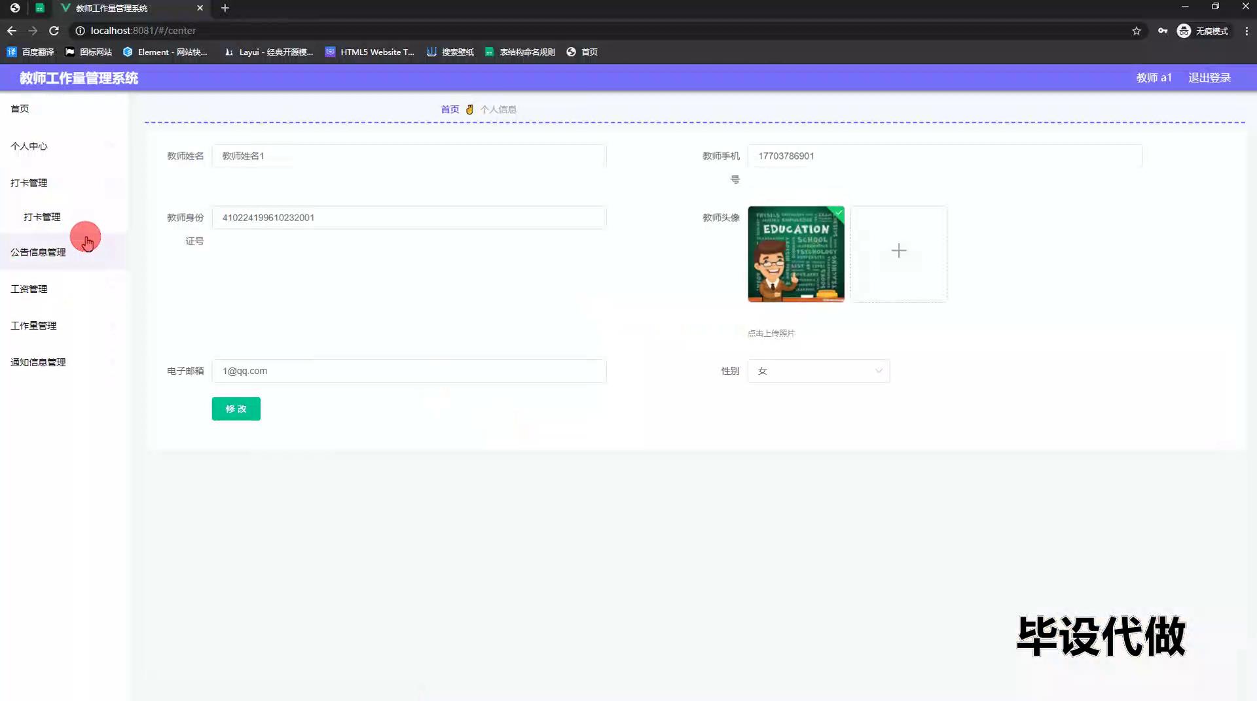Click the 电子邮箱 email input field
The height and width of the screenshot is (701, 1257).
tap(409, 371)
